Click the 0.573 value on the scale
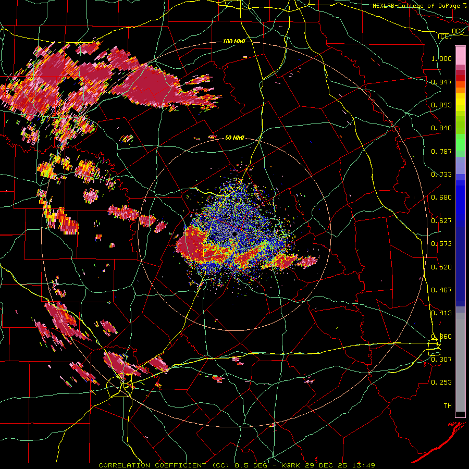Image resolution: width=469 pixels, height=469 pixels. pyautogui.click(x=441, y=244)
